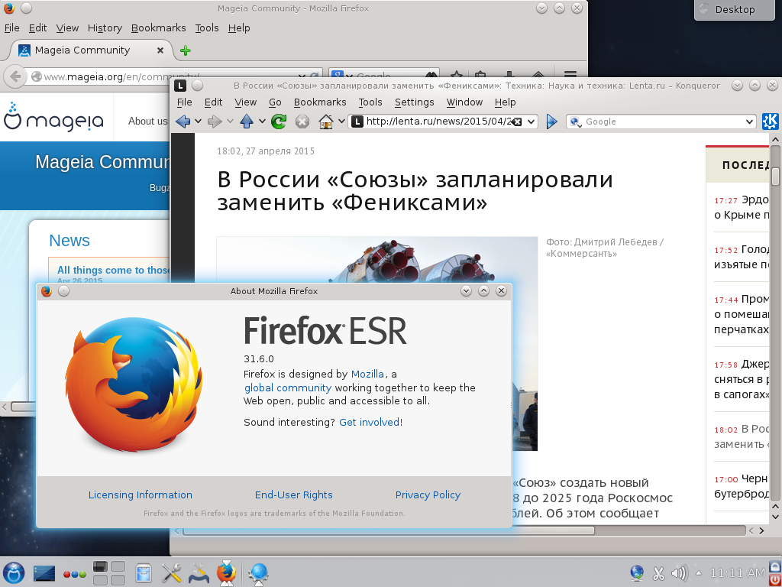This screenshot has height=587, width=782.
Task: Click the stop loading icon in Konqueror
Action: [302, 122]
